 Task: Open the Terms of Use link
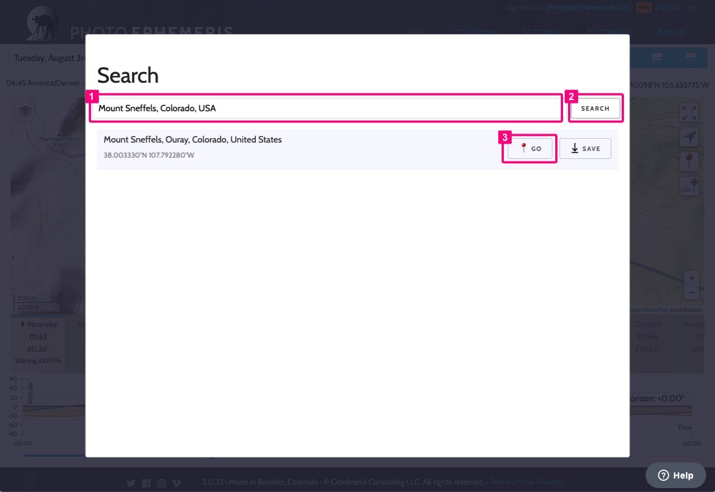pyautogui.click(x=512, y=482)
